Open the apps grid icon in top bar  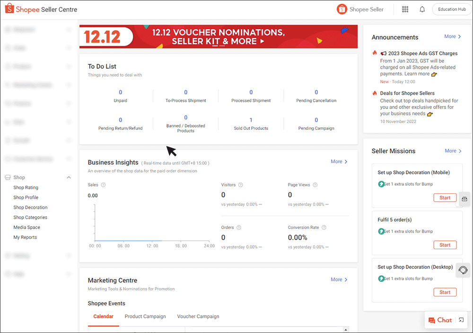pyautogui.click(x=405, y=9)
